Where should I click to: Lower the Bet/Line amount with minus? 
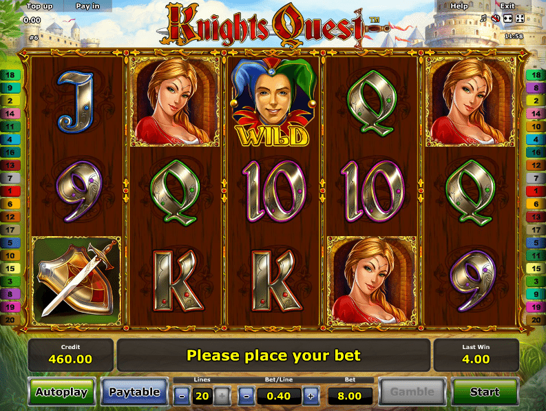[246, 396]
